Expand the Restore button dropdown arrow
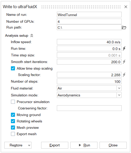The width and height of the screenshot is (131, 153). [x=29, y=145]
